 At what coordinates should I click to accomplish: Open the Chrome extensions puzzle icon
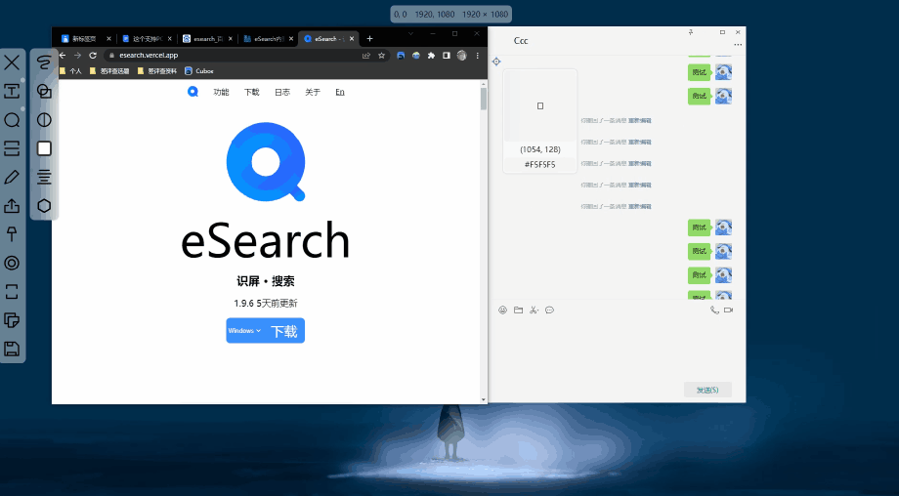point(431,56)
